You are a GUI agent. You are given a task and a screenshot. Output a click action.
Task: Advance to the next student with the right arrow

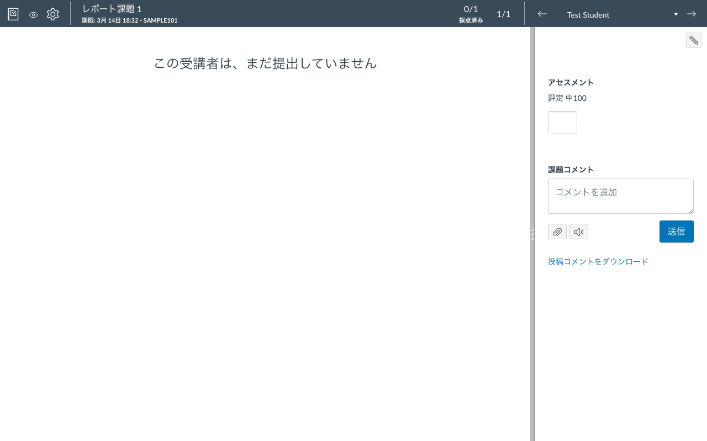coord(691,14)
